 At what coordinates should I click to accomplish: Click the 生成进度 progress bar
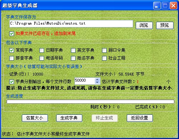(x=90, y=102)
